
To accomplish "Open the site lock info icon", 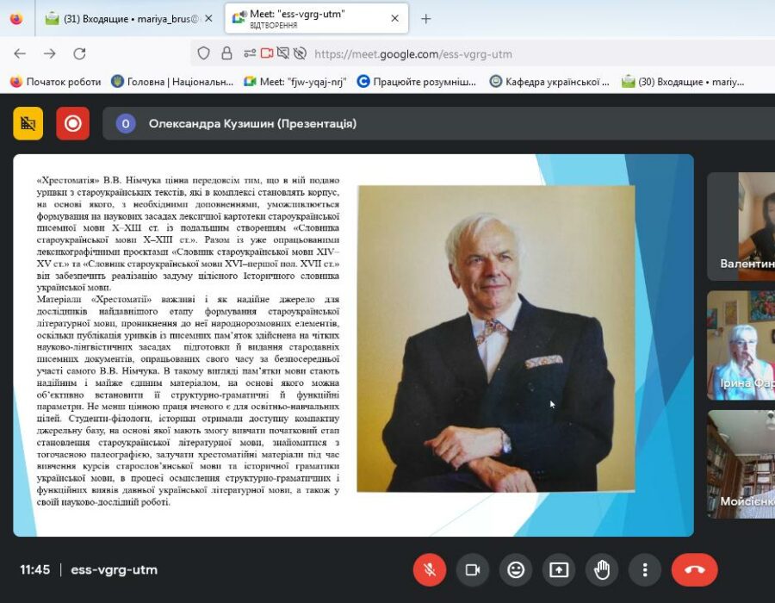I will (226, 53).
